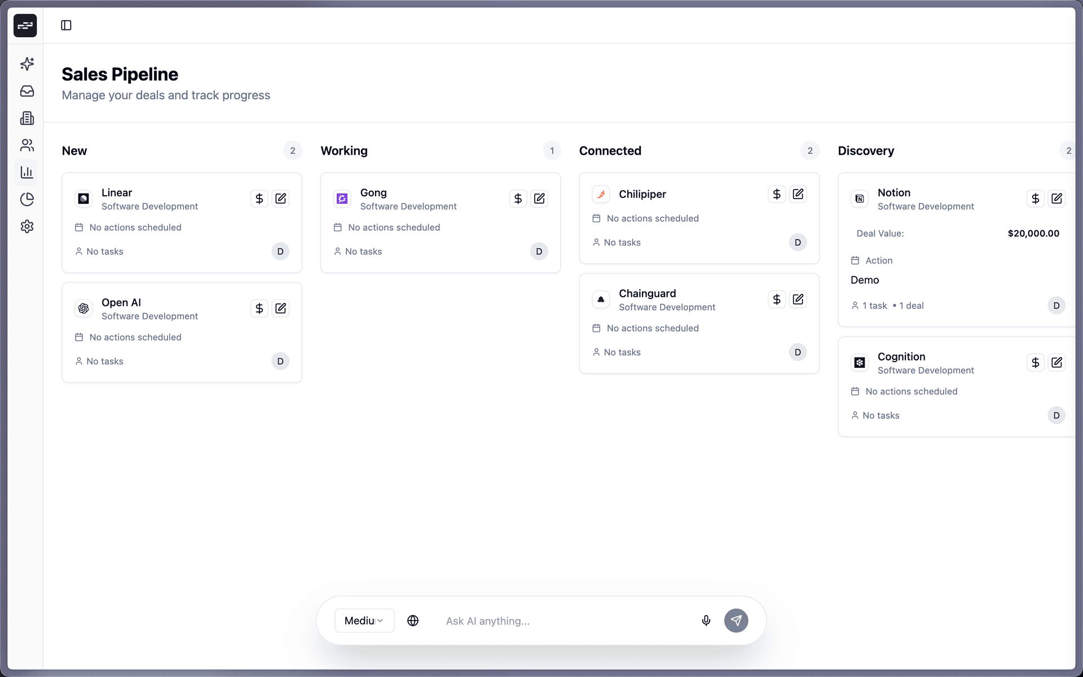1083x677 pixels.
Task: Toggle the sidebar panel icon
Action: pyautogui.click(x=66, y=25)
